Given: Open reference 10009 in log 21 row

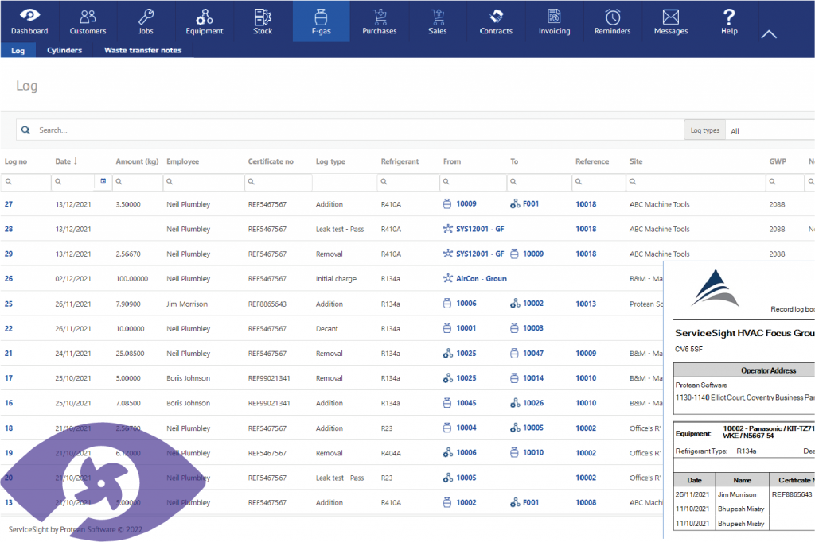Looking at the screenshot, I should point(586,353).
